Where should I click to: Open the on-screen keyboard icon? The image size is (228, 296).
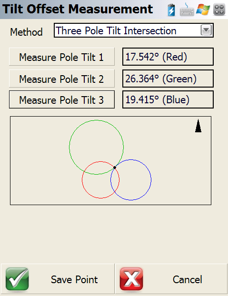click(187, 10)
